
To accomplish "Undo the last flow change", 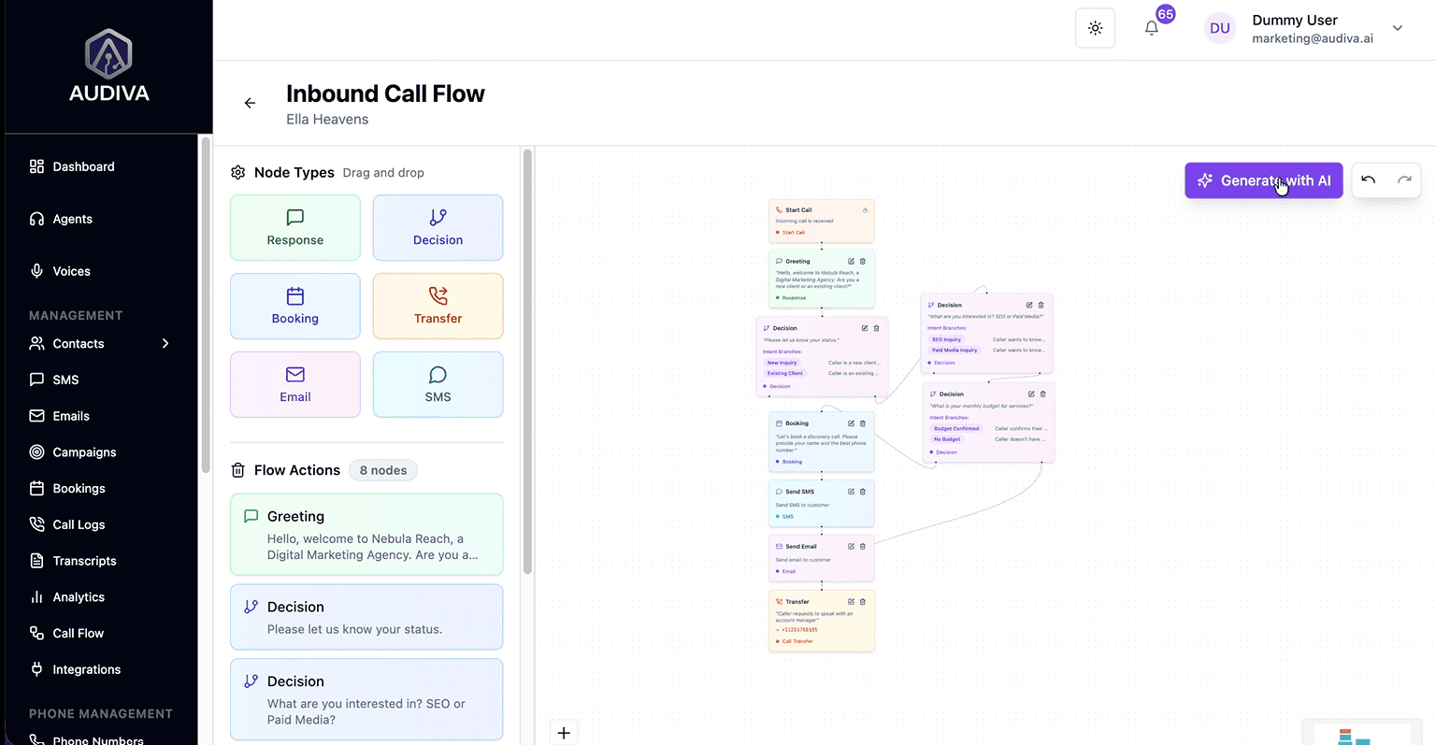I will tap(1369, 180).
